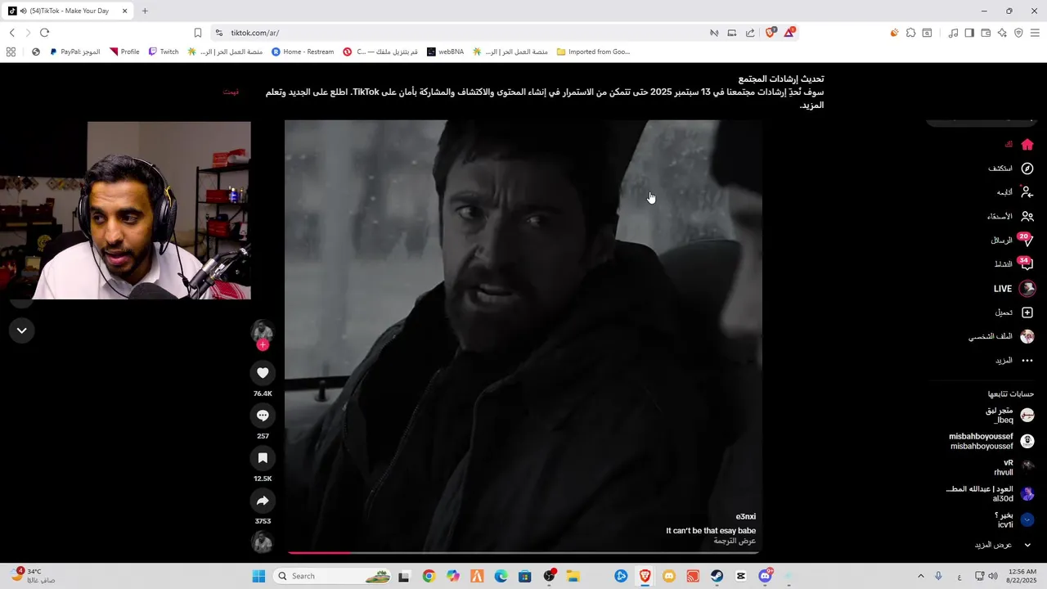Open a new browser tab with the plus button
Screen dimensions: 1047x589
click(x=145, y=11)
